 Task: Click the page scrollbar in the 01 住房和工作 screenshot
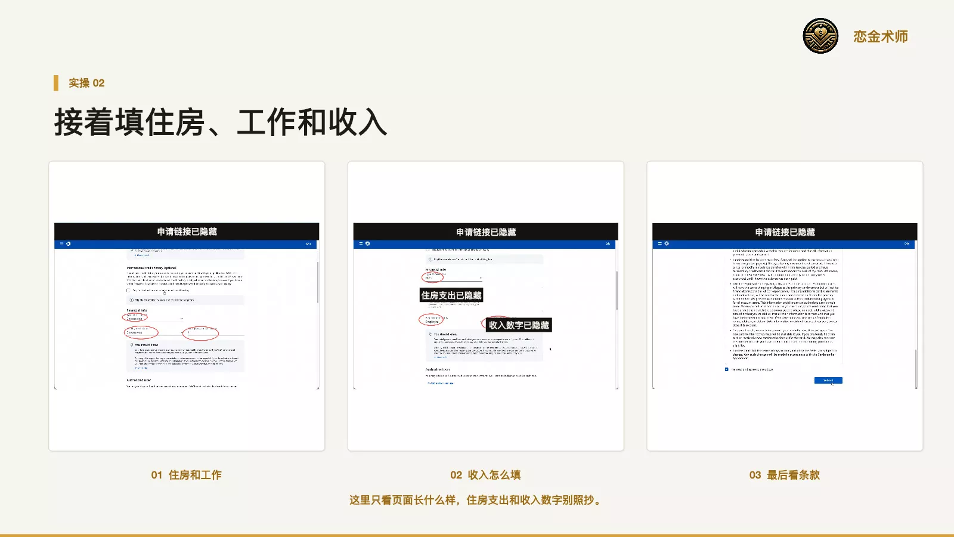point(318,282)
